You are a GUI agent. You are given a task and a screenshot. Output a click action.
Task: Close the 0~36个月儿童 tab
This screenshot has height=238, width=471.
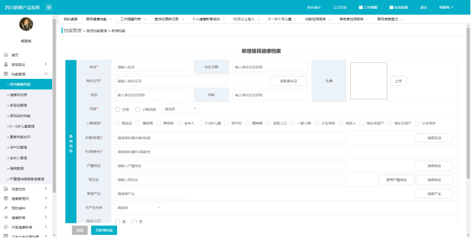pyautogui.click(x=295, y=19)
